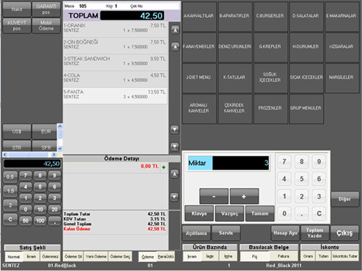
Task: Click the order list scroll-down arrow
Action: click(x=175, y=130)
